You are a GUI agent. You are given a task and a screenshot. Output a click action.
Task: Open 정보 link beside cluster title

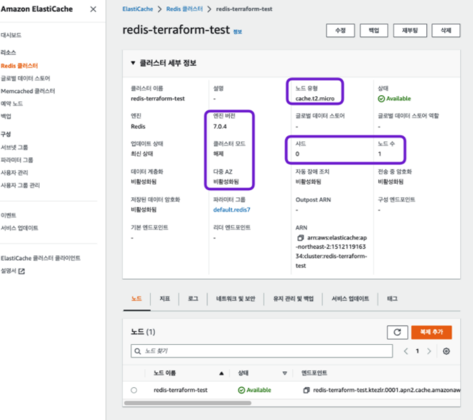[x=238, y=32]
